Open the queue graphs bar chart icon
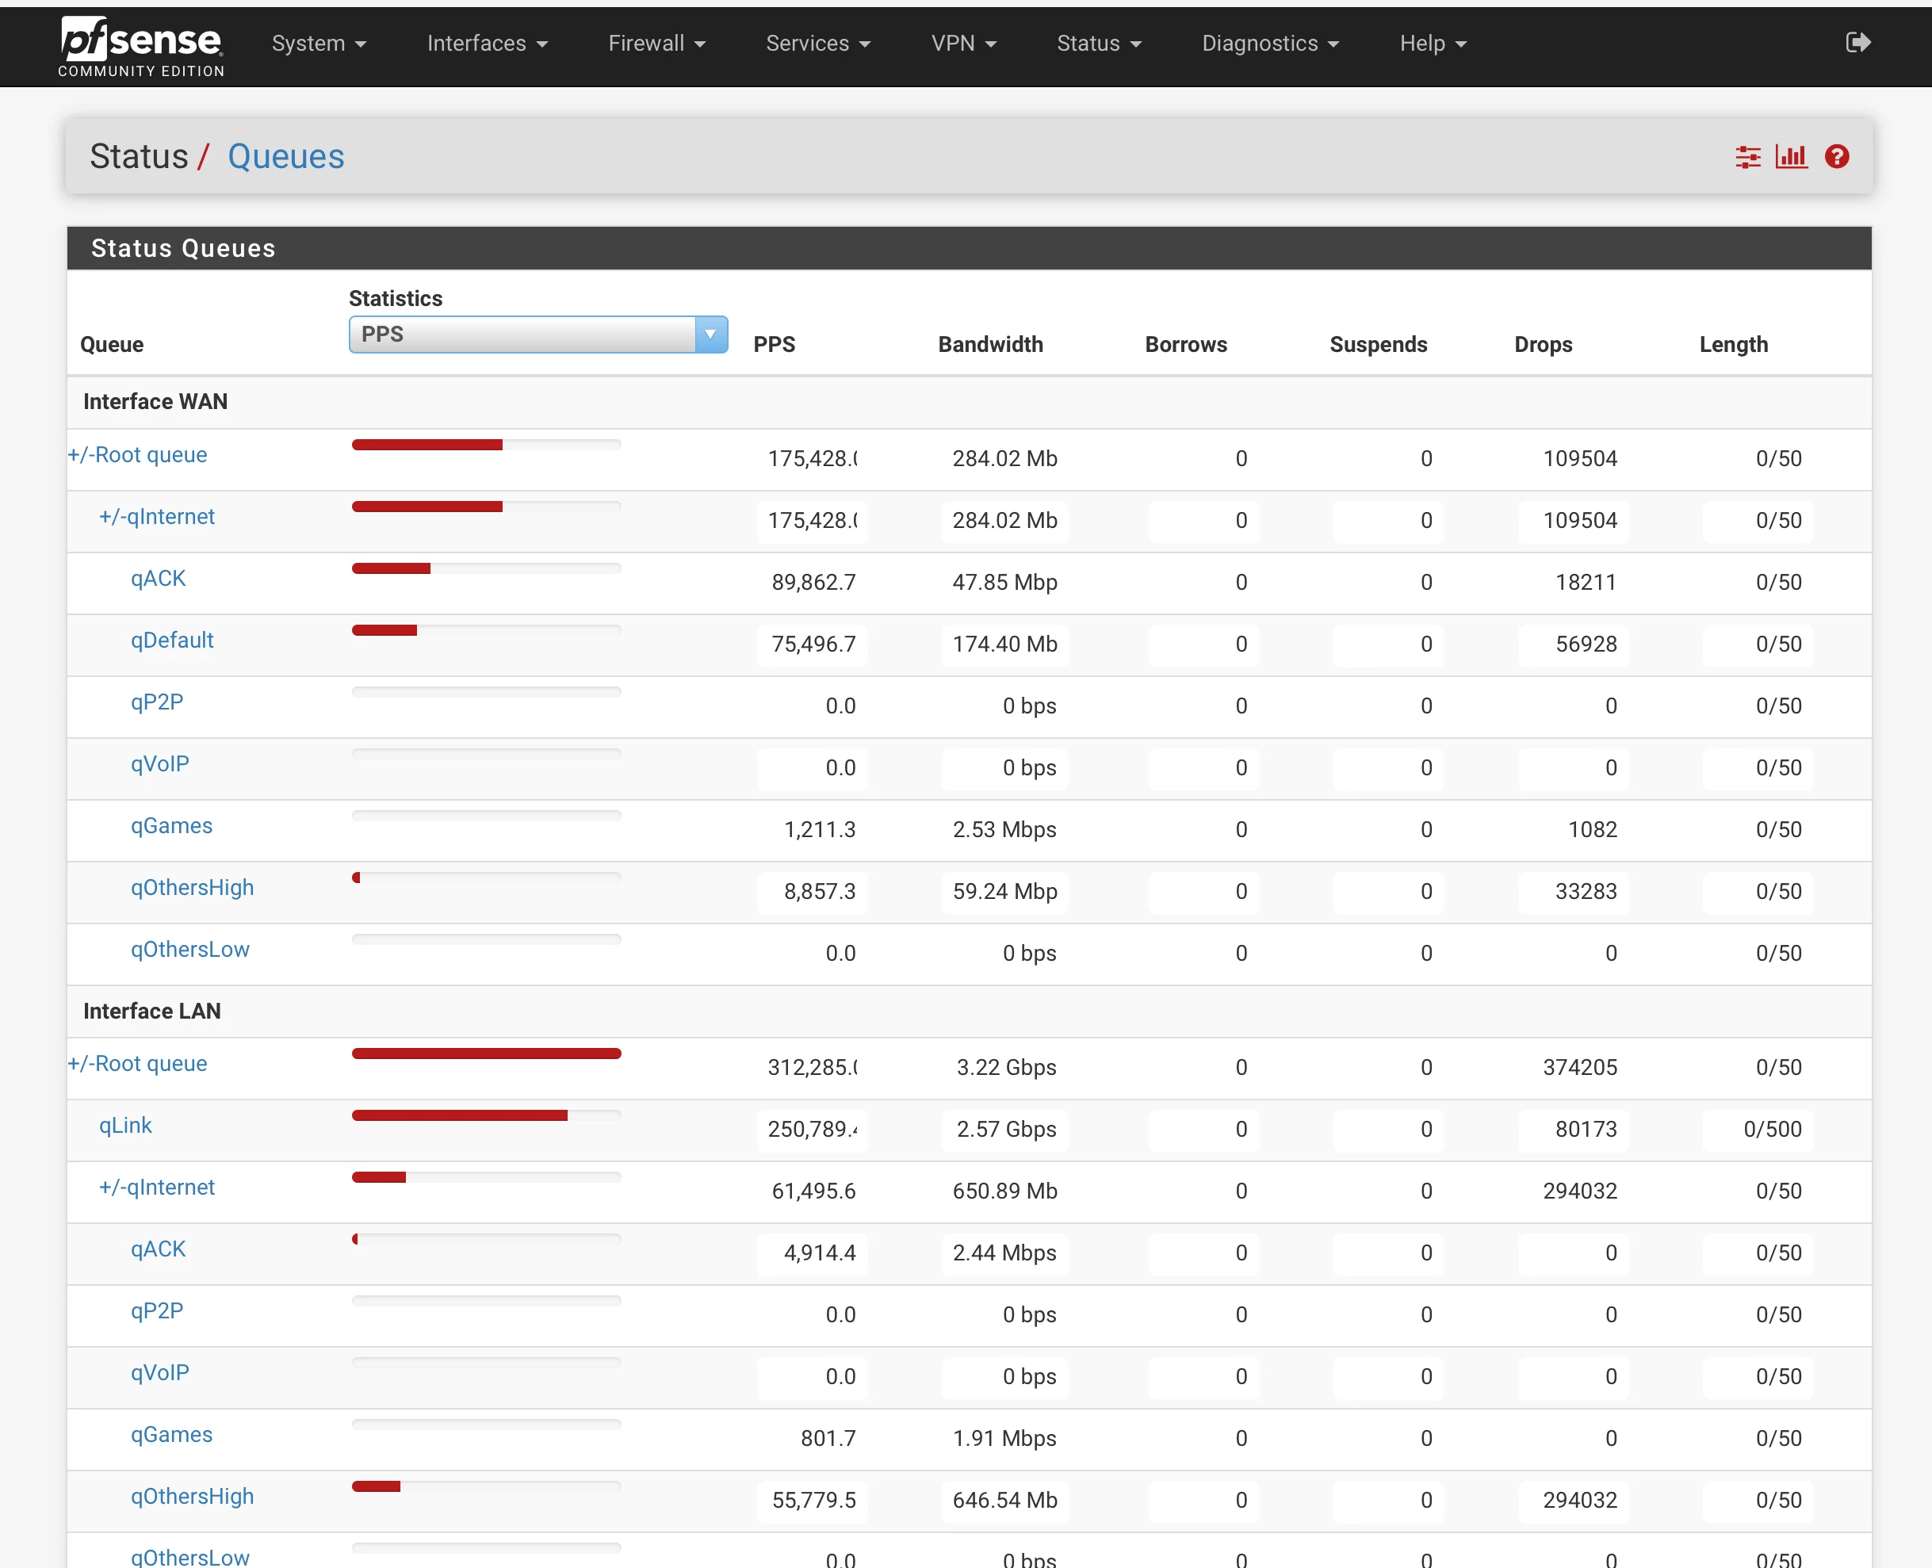The width and height of the screenshot is (1932, 1568). (1791, 157)
